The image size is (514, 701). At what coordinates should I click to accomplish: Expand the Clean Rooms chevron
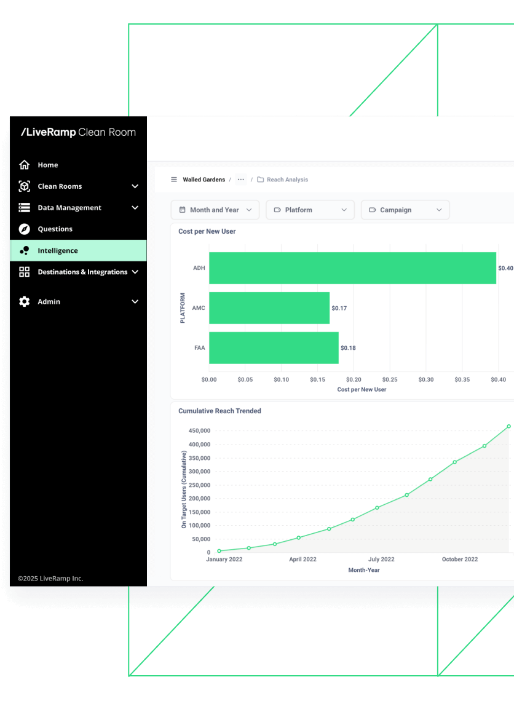(135, 186)
